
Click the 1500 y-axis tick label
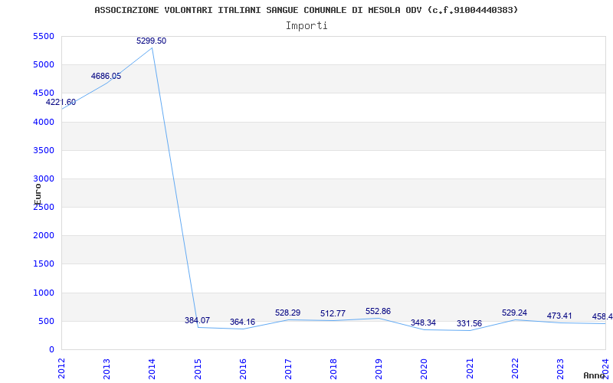tap(44, 264)
